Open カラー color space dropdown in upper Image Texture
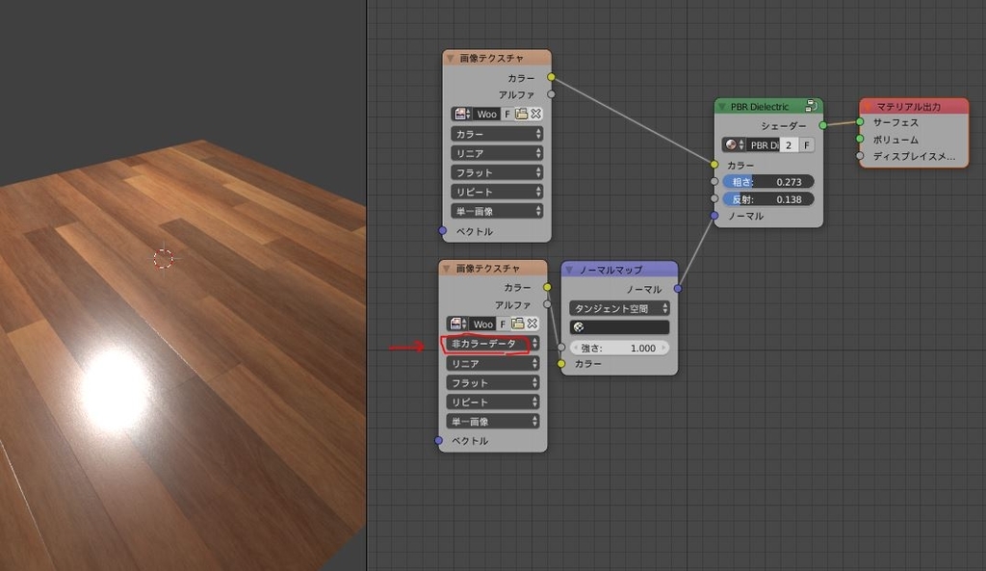 click(497, 134)
